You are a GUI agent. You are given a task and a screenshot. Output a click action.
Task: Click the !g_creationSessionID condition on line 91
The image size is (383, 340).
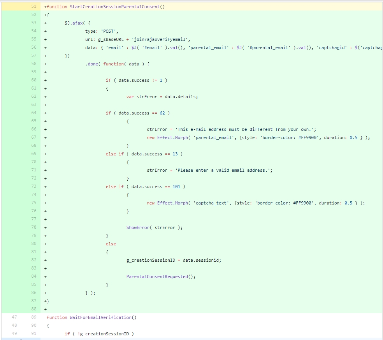coord(103,334)
